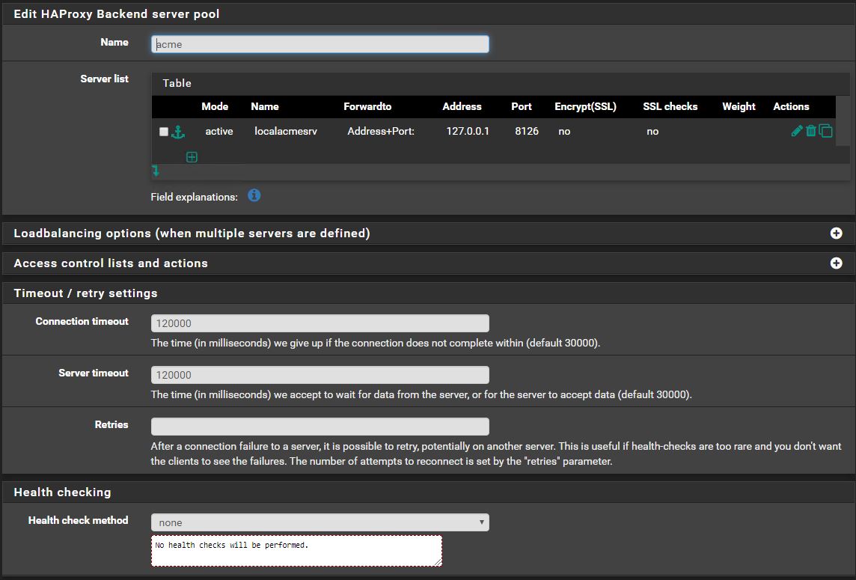Focus the Connection timeout field
Screen dimensions: 856x580
(x=320, y=323)
